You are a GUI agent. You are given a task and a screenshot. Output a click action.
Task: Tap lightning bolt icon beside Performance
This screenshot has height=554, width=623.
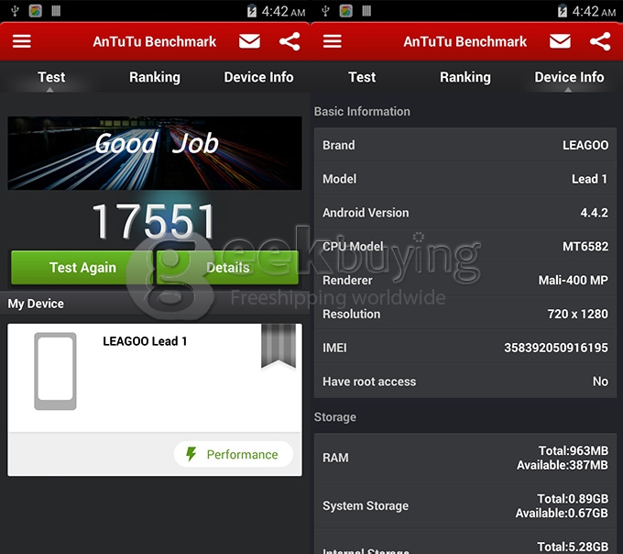tap(191, 454)
